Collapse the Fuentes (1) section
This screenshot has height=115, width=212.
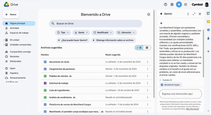point(160,80)
